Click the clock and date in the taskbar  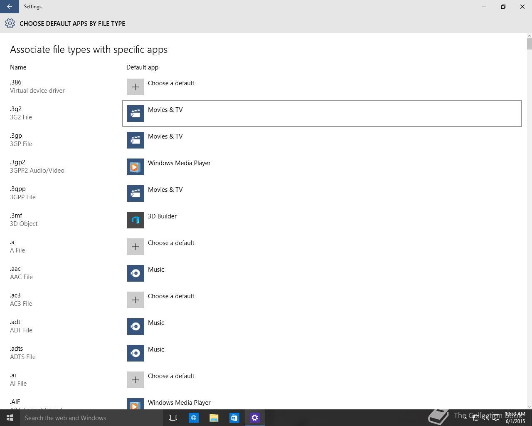(x=515, y=418)
